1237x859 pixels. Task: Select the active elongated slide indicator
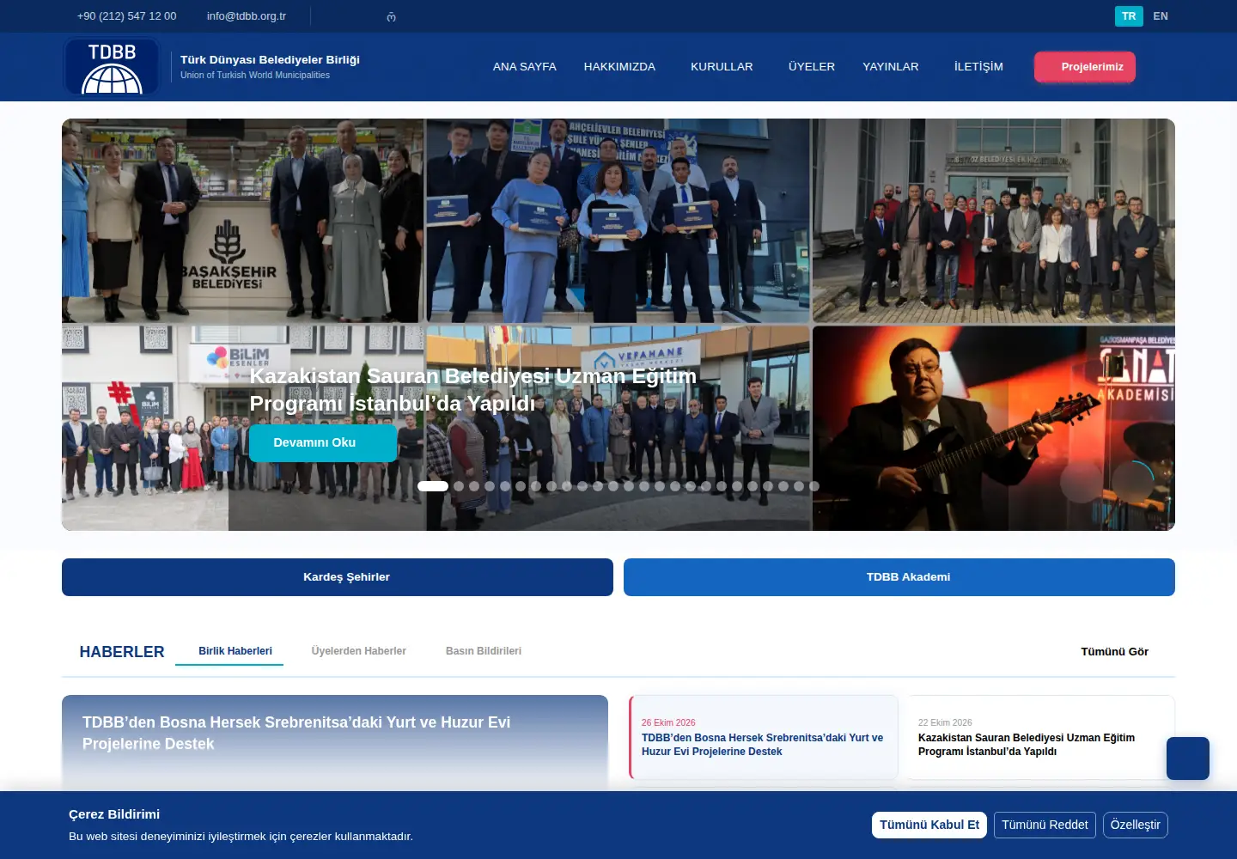(433, 486)
